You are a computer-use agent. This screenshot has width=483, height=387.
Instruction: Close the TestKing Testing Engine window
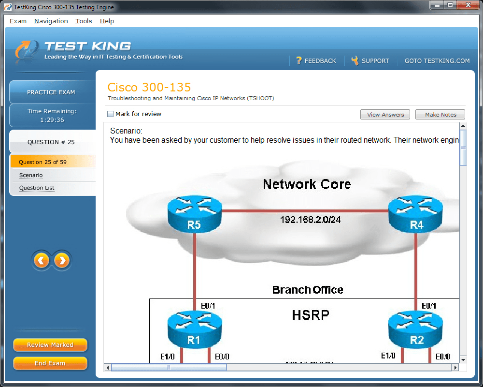(468, 5)
